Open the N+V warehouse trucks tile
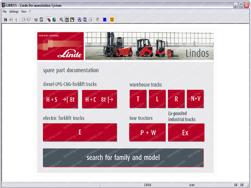 [x=195, y=99]
